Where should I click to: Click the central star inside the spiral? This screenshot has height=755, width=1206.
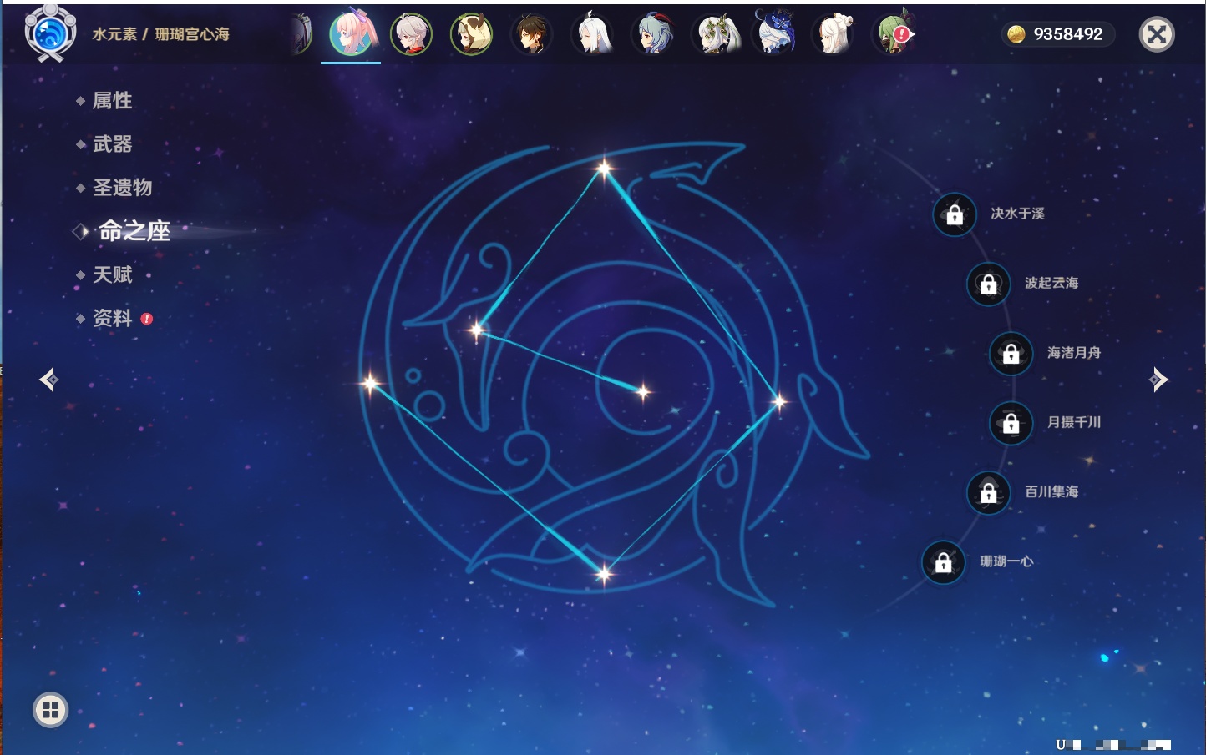coord(643,391)
